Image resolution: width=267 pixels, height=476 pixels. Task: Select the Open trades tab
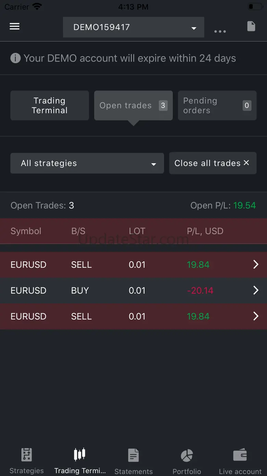pos(133,105)
